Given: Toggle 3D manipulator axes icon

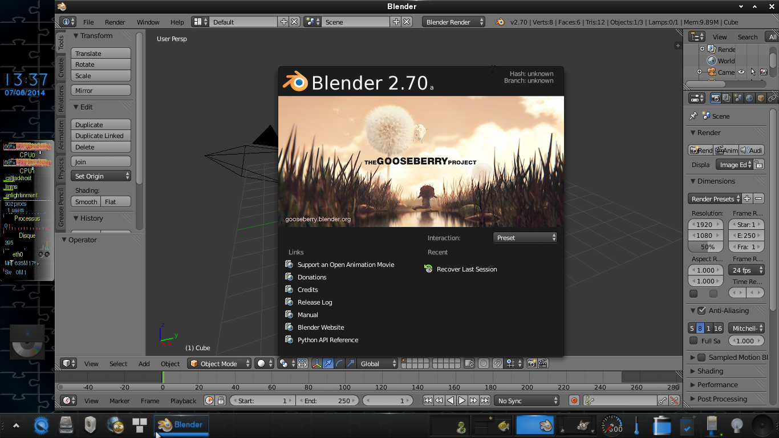Looking at the screenshot, I should [x=317, y=363].
